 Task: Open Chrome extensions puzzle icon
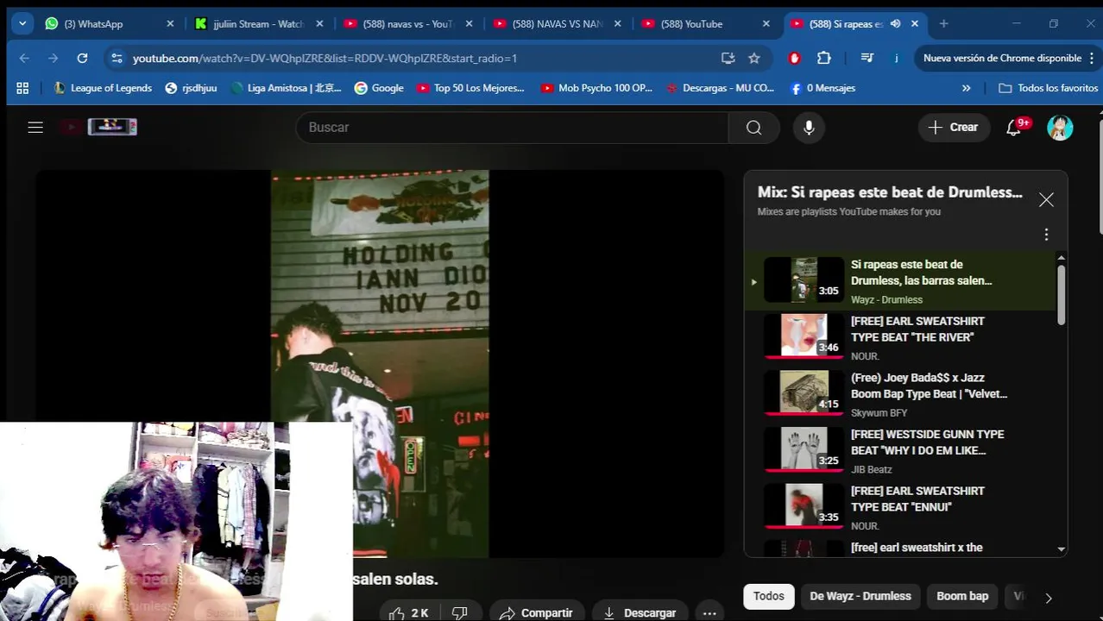(823, 58)
